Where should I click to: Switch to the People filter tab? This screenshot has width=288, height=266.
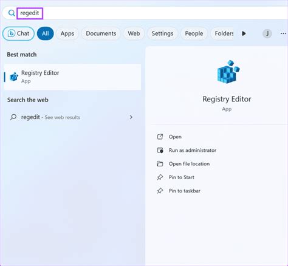(x=194, y=33)
